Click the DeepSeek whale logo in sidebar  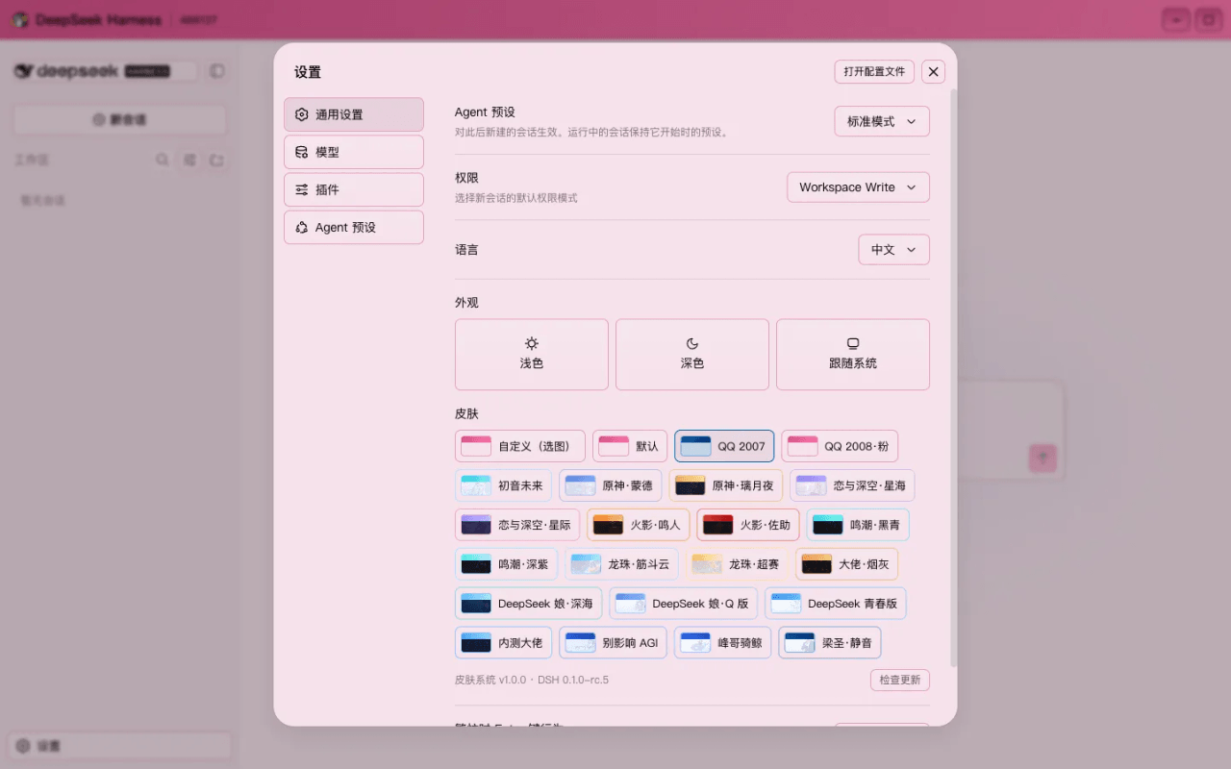tap(23, 71)
